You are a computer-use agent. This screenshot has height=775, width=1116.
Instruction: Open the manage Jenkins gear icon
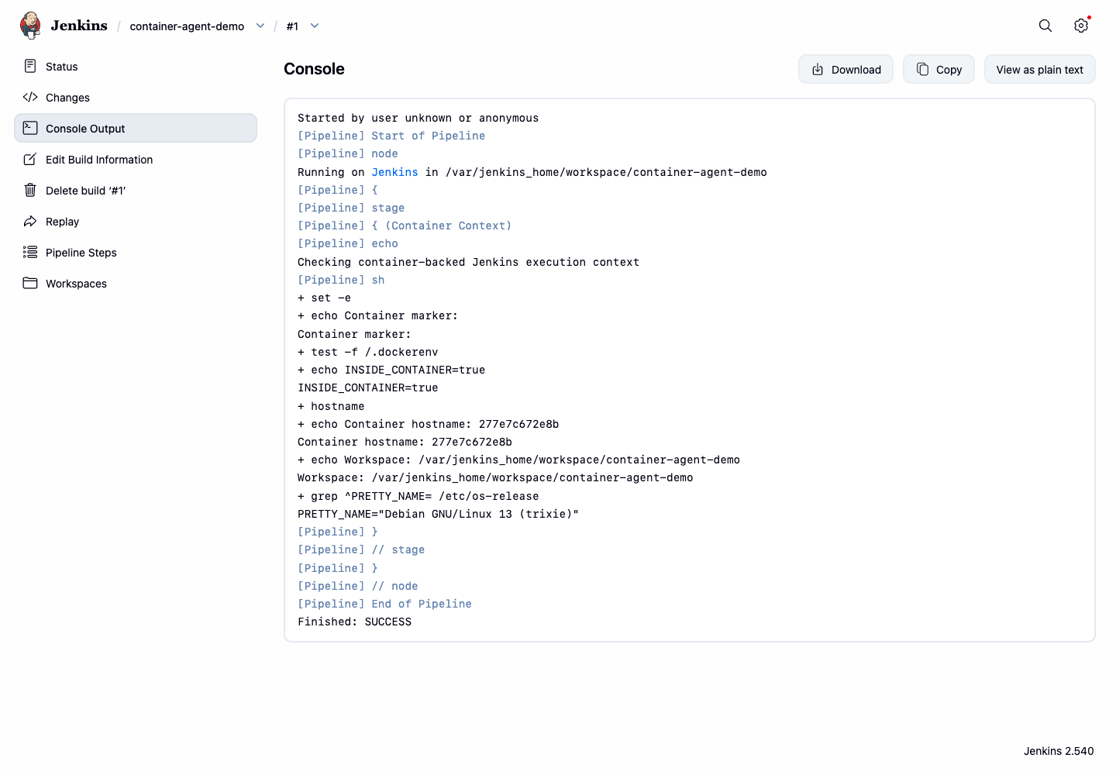pos(1081,26)
